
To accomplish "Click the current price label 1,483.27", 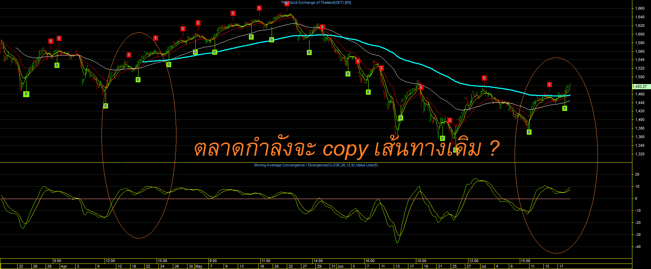I will (641, 86).
